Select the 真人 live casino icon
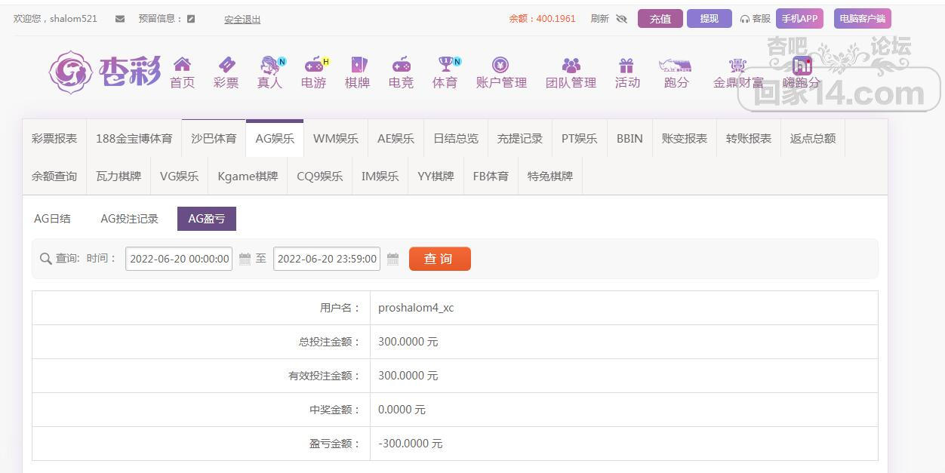This screenshot has width=945, height=473. pos(269,65)
